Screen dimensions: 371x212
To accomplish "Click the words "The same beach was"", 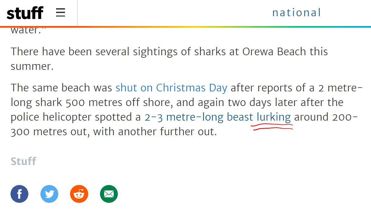I will pyautogui.click(x=61, y=88).
